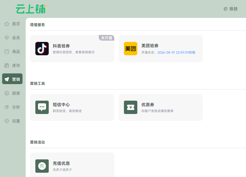The height and width of the screenshot is (177, 246).
Task: Click the Douyin (TikTok) logo icon
Action: tap(42, 49)
